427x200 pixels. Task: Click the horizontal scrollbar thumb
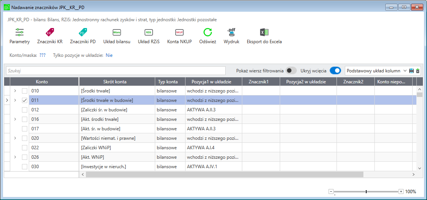tap(224, 174)
